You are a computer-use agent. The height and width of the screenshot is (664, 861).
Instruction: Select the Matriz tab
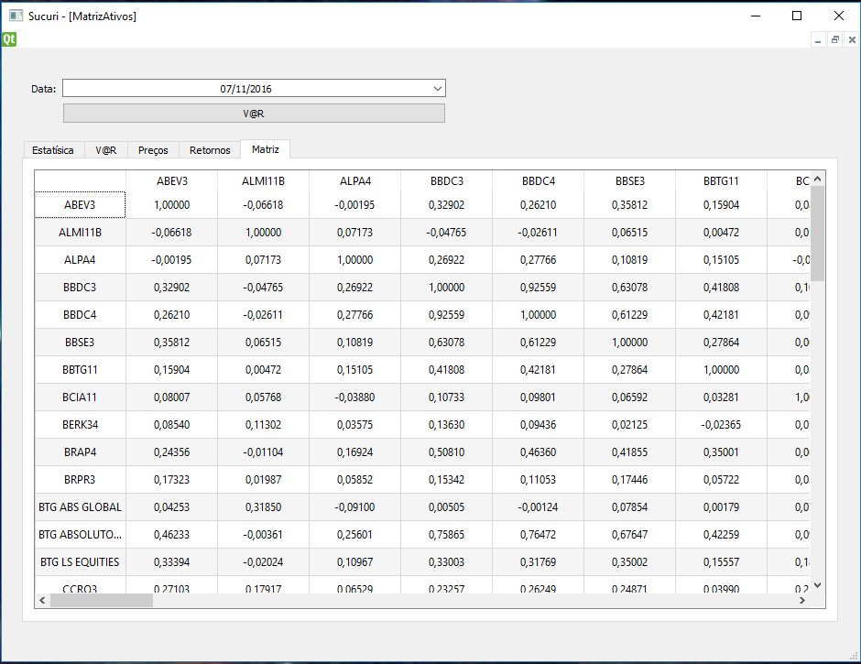pos(266,149)
